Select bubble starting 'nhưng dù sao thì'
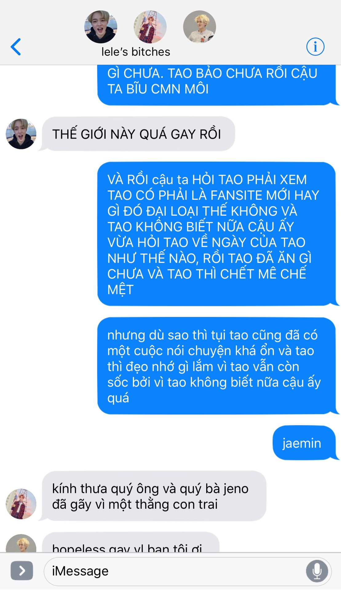This screenshot has width=341, height=590. coord(216,366)
